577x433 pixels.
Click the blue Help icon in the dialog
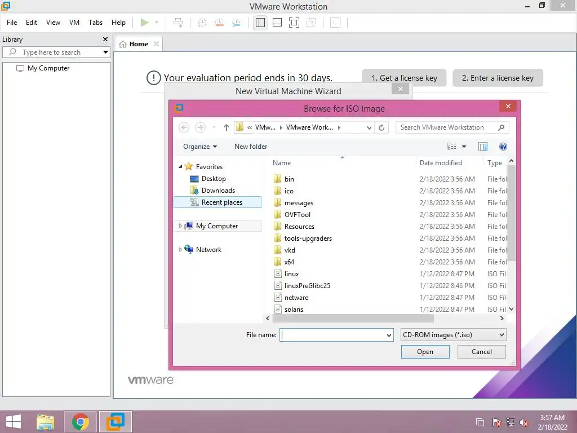[x=503, y=147]
